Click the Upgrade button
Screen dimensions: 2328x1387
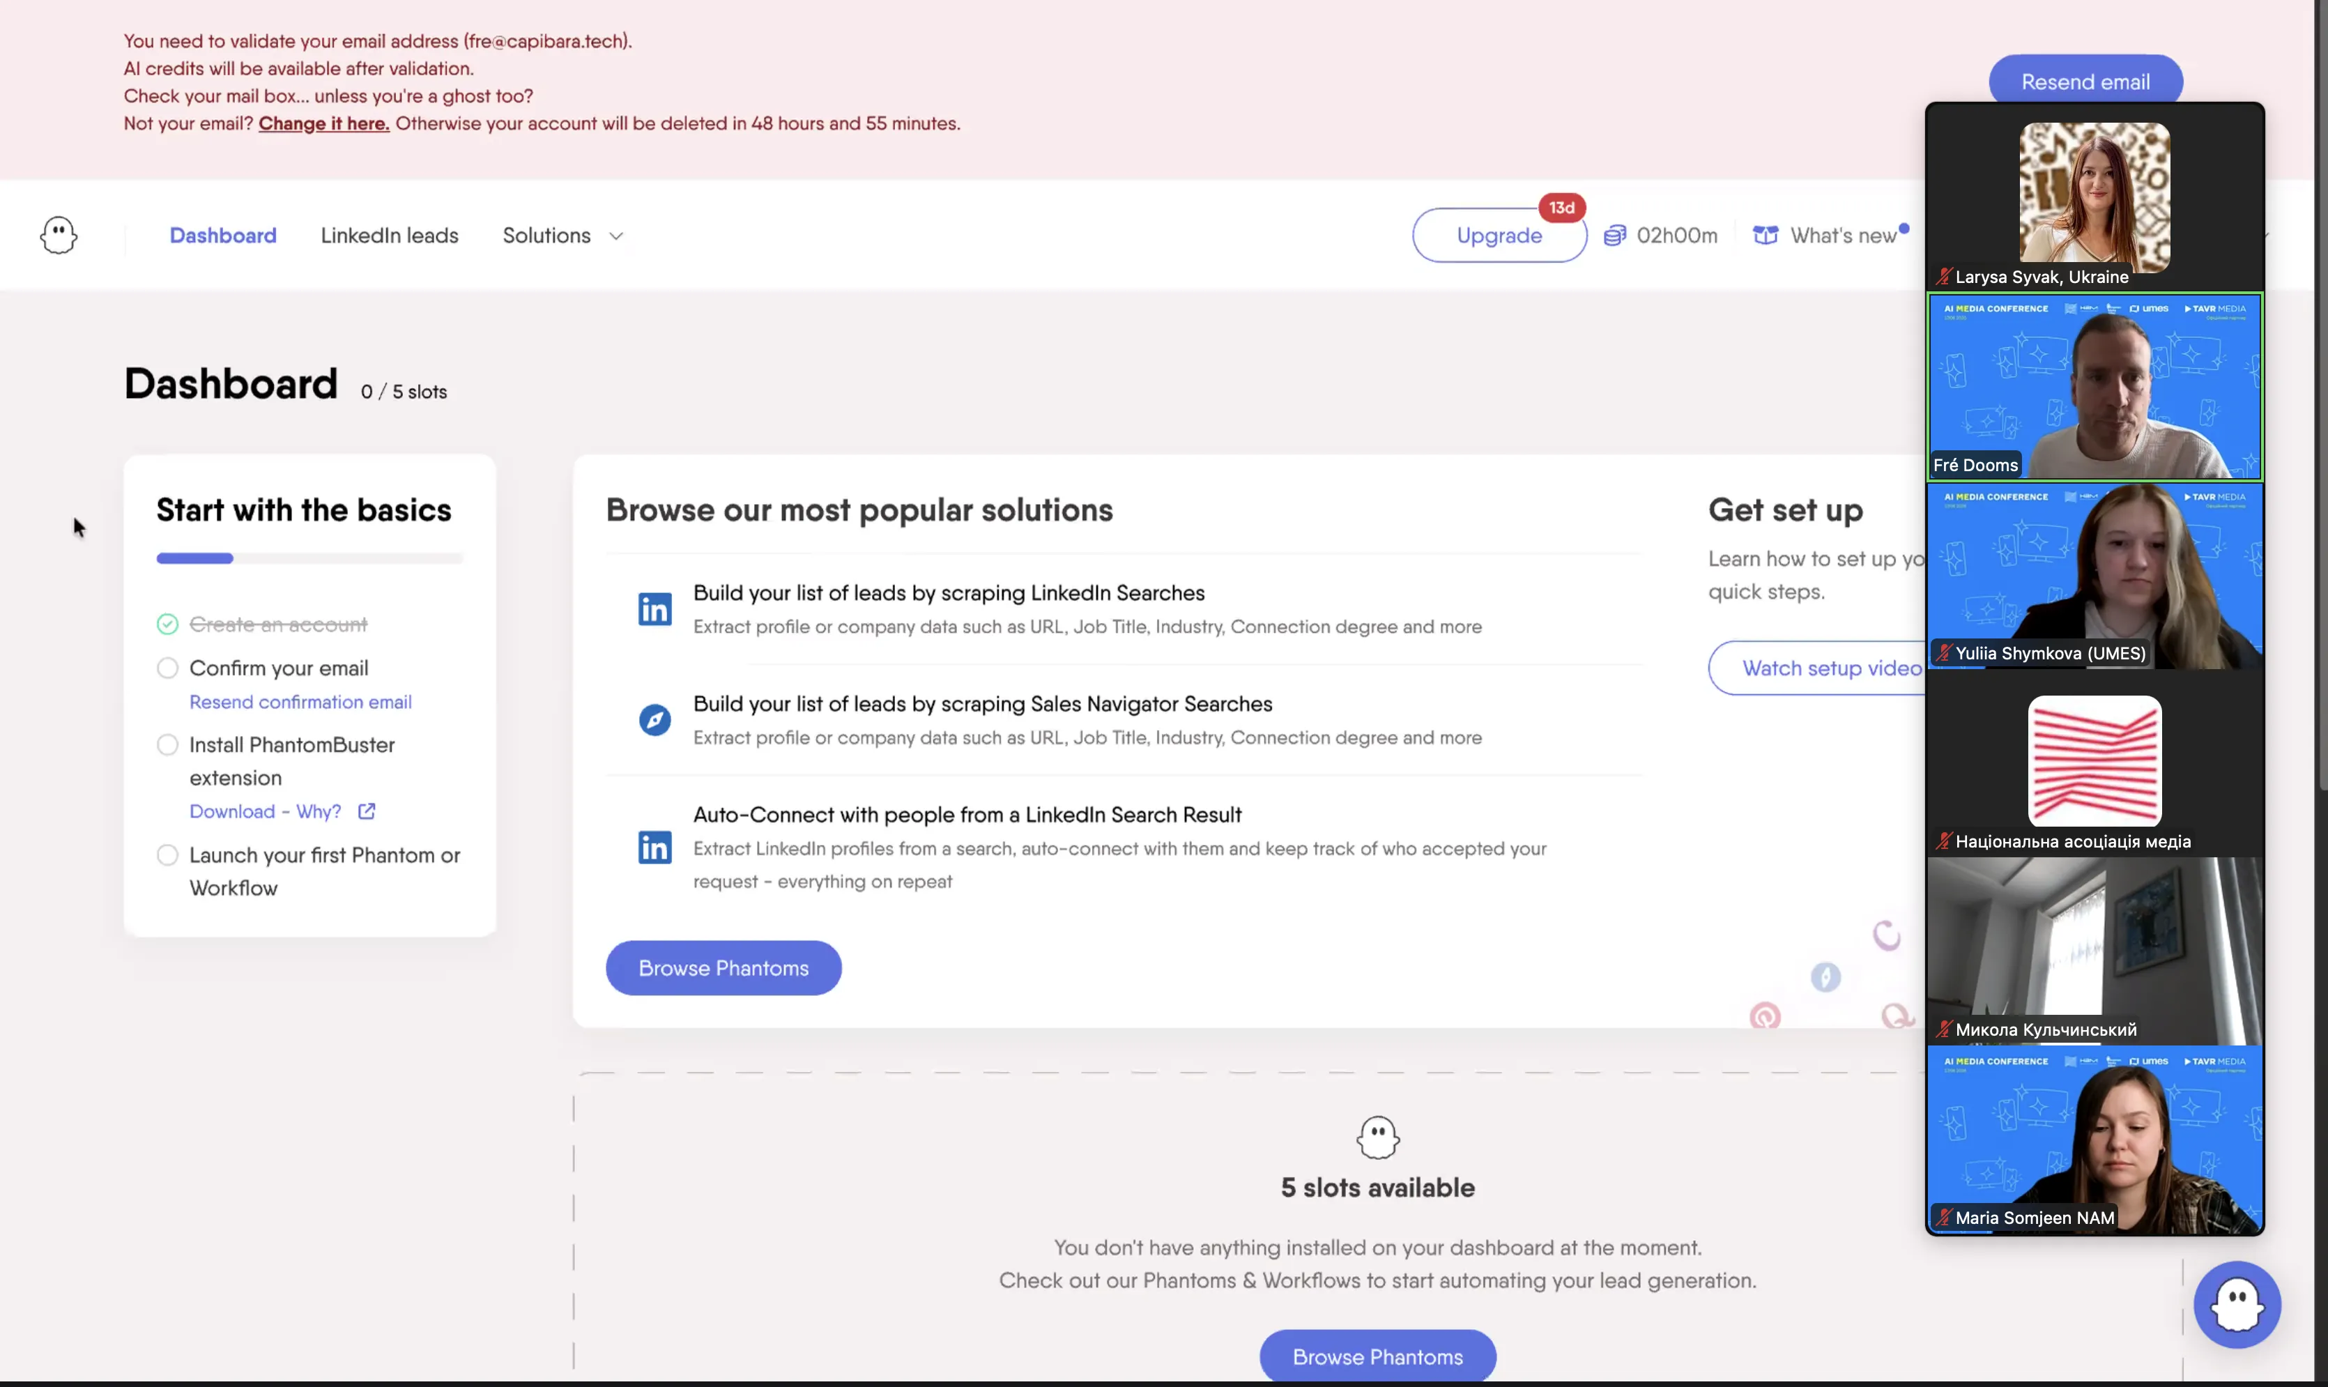click(1499, 236)
